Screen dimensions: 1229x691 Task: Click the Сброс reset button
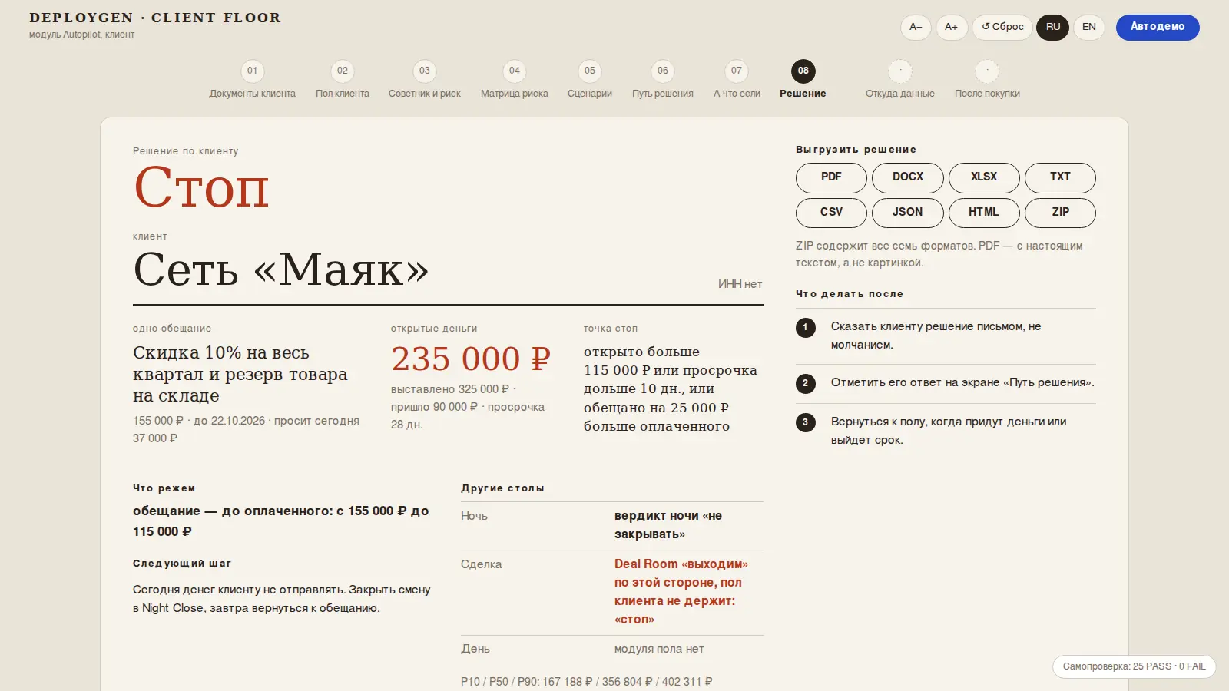click(x=1002, y=27)
